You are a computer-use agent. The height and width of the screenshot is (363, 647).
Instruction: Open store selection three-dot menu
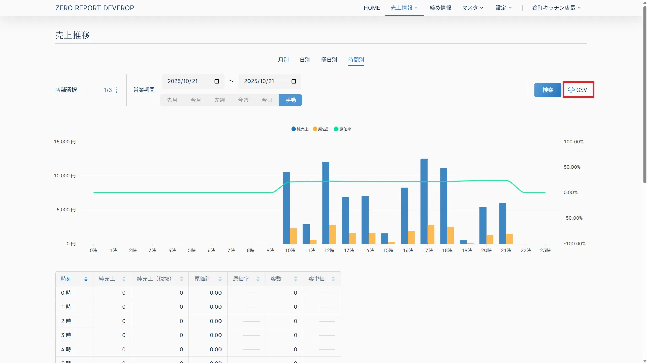[x=117, y=90]
